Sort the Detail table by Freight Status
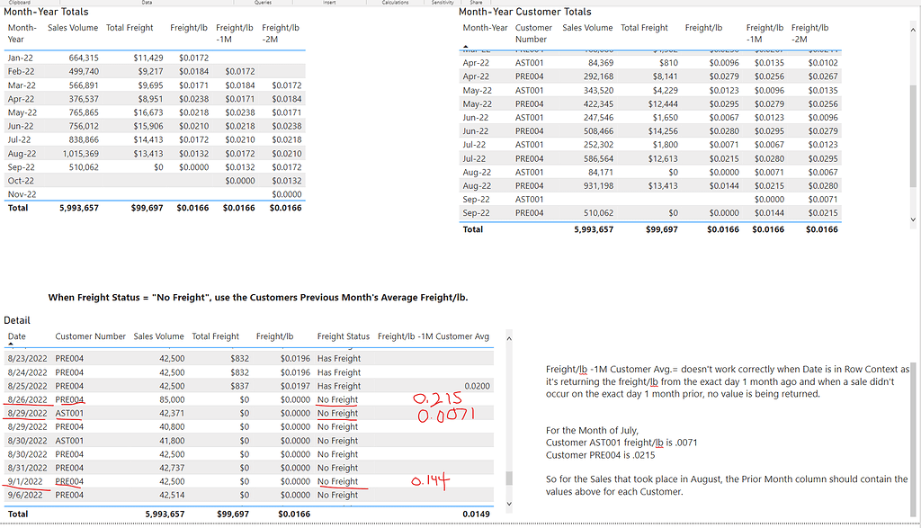Screen dimensions: 921x528 (343, 336)
